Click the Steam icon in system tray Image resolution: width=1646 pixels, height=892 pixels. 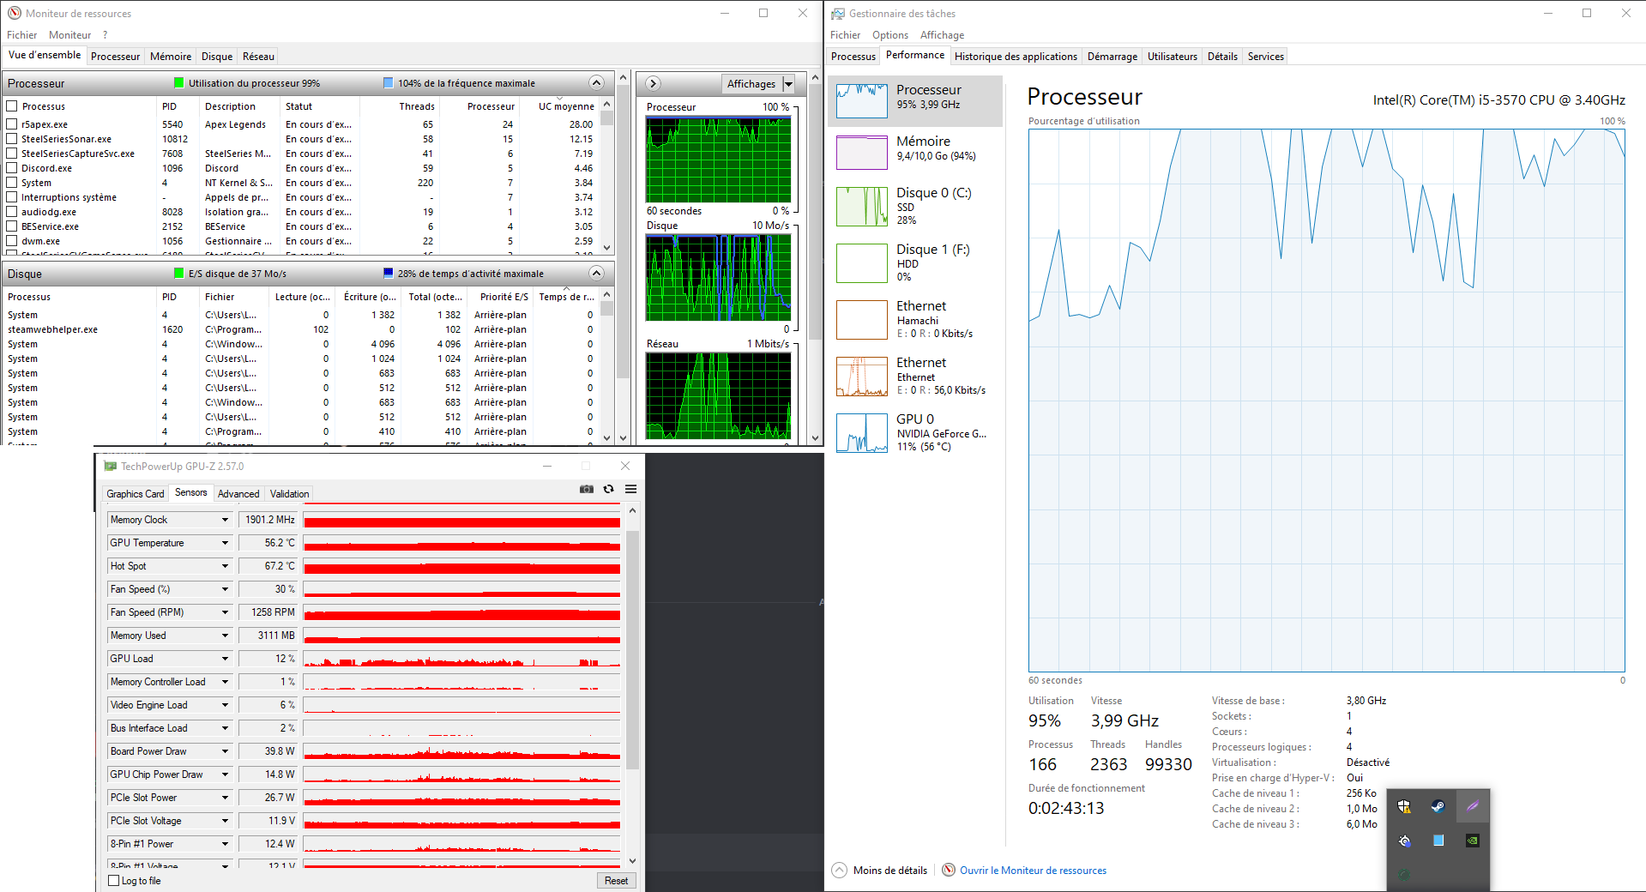(1438, 806)
